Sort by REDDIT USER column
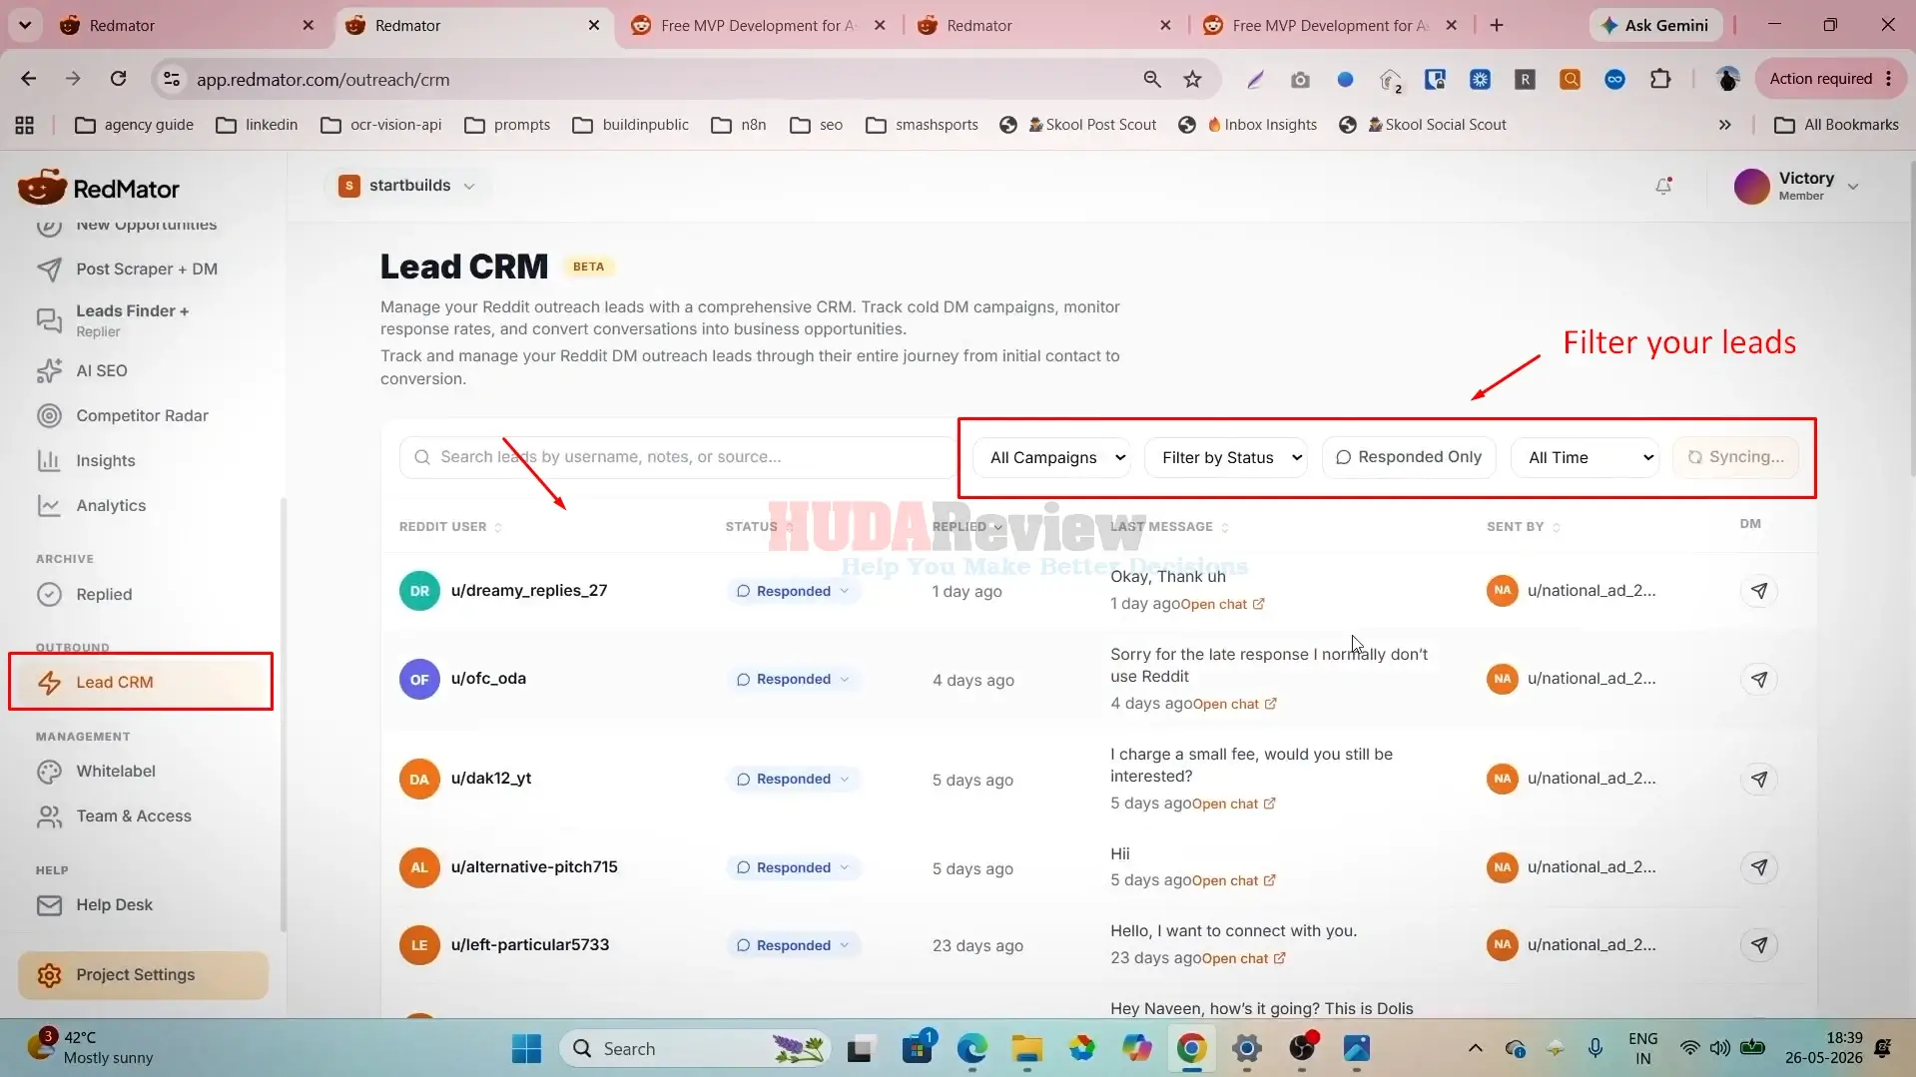1916x1077 pixels. [x=450, y=527]
